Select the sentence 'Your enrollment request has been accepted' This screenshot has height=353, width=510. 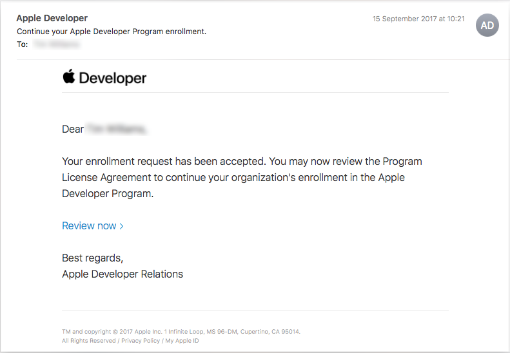coord(164,161)
